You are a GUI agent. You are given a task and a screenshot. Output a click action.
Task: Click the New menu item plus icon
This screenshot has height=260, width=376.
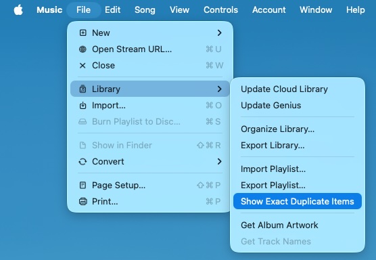(83, 33)
